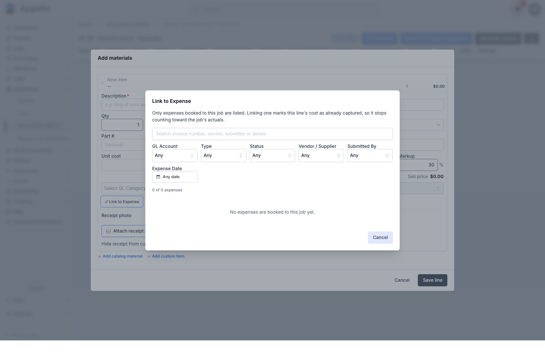
Task: Click 'No expenses are booked to this job yet.'
Action: point(272,212)
